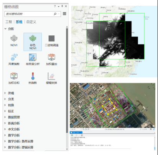This screenshot has width=158, height=155.
Task: Open the 核密度分析 function
Action: pos(33,60)
